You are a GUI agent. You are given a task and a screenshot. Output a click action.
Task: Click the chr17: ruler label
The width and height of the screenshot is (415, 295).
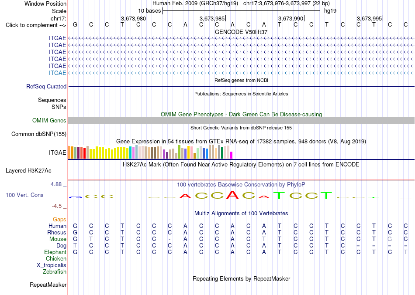[59, 18]
